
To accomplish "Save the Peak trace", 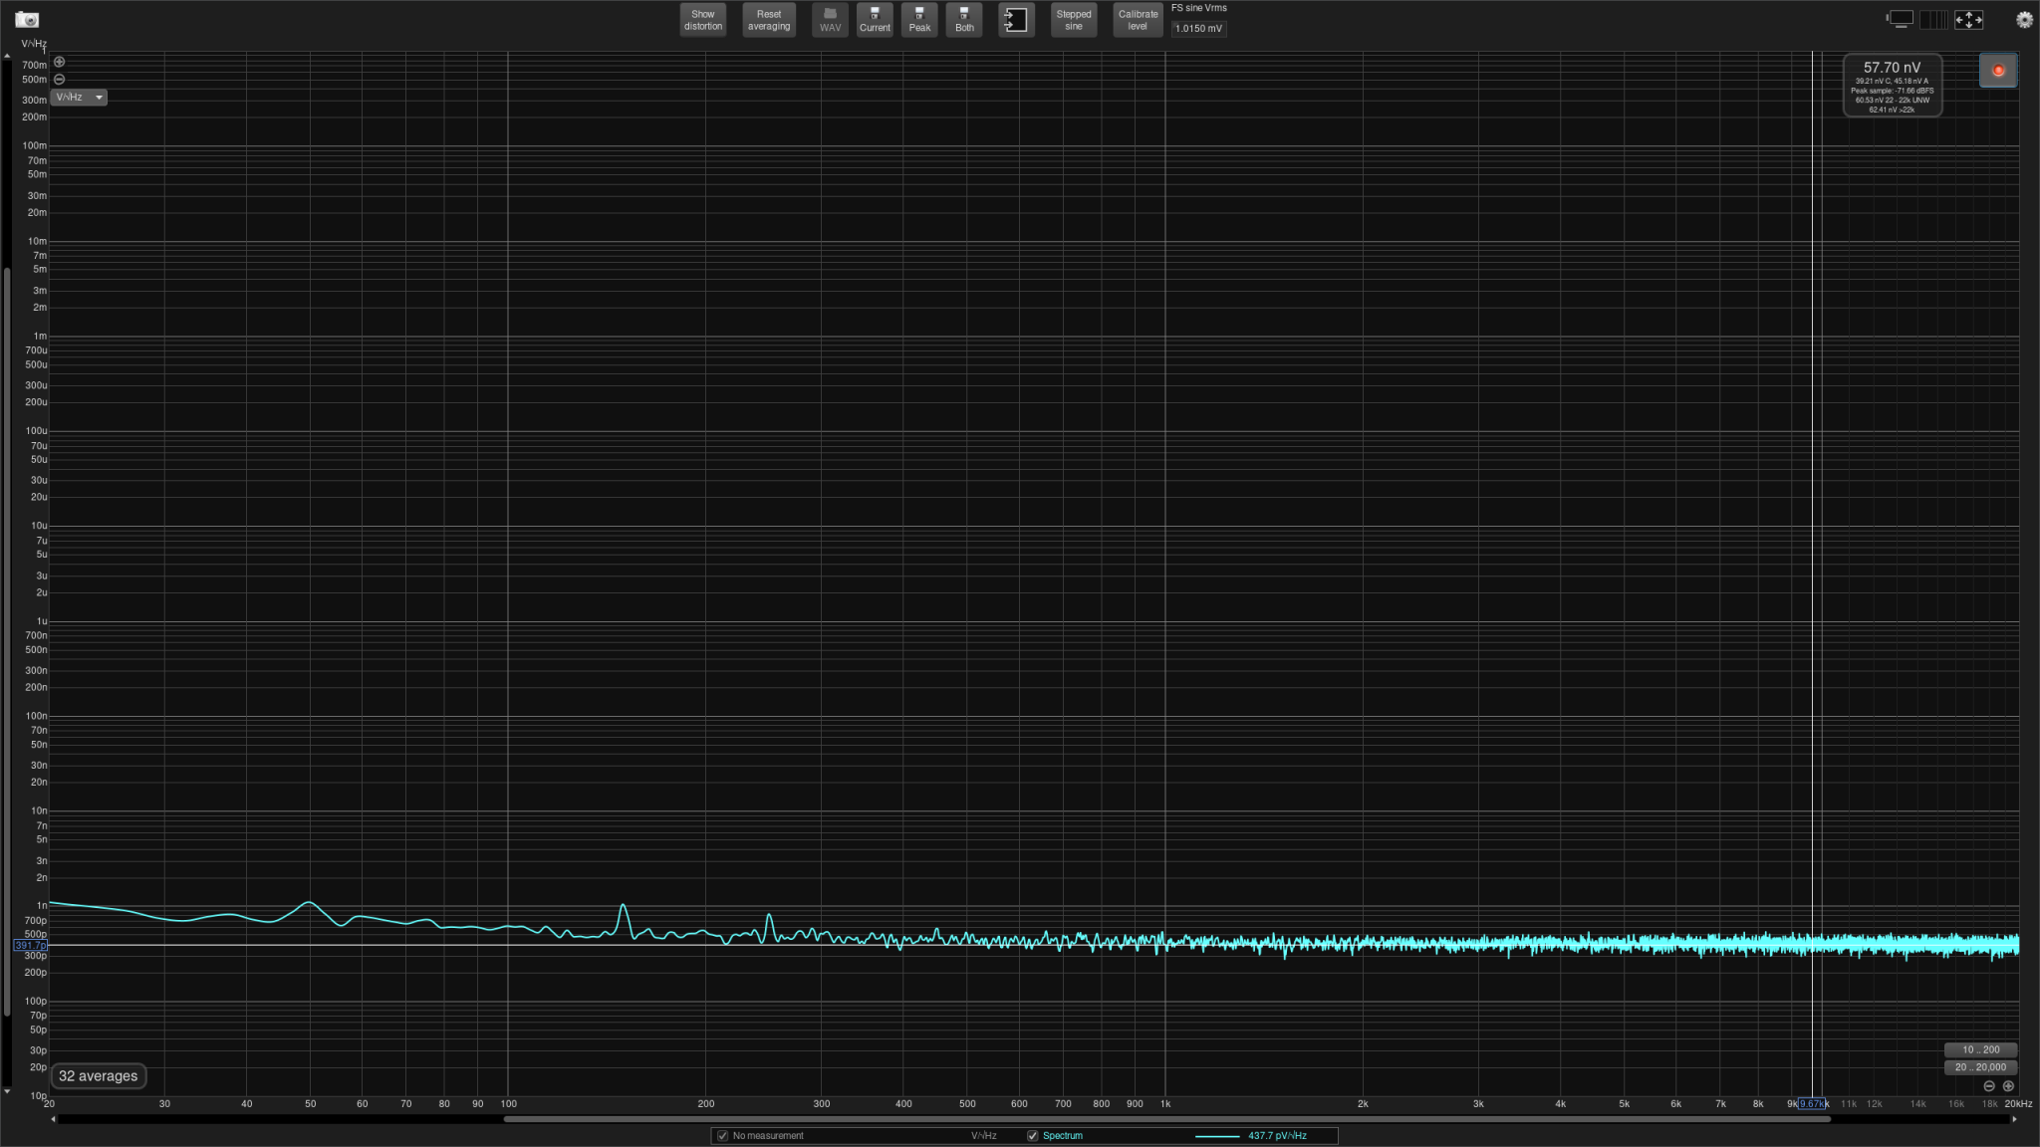I will click(919, 20).
